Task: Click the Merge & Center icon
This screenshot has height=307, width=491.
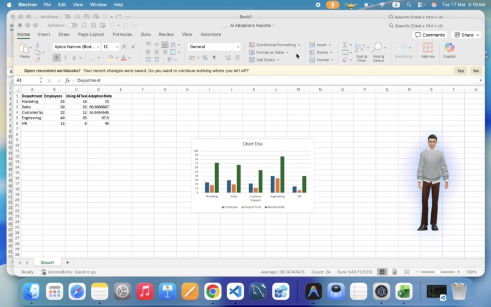Action: point(173,52)
